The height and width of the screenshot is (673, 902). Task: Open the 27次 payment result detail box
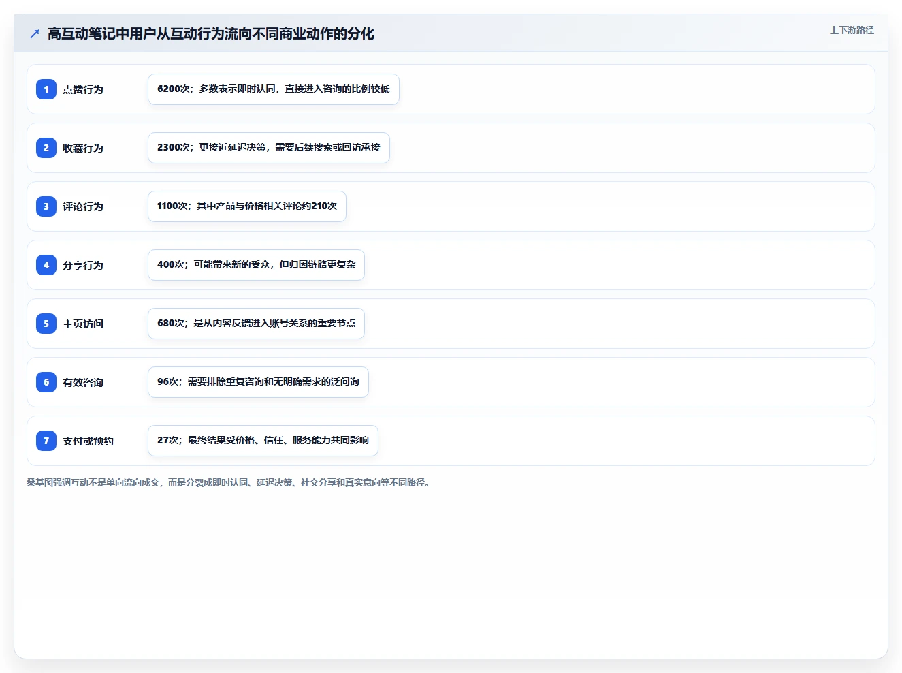[x=263, y=441]
